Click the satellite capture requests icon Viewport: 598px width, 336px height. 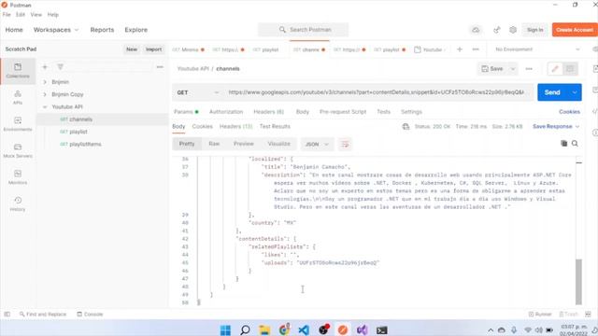point(496,30)
